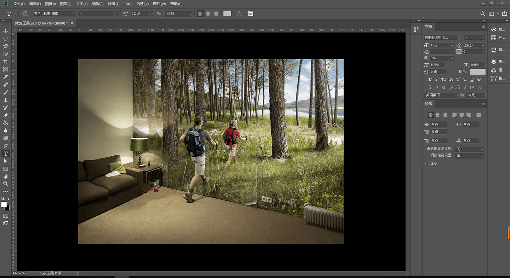
Task: Click the create warped text icon
Action: point(239,13)
